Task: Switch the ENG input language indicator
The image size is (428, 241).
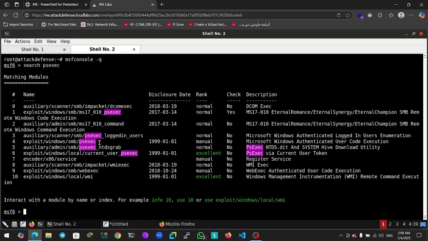Action: (x=390, y=236)
